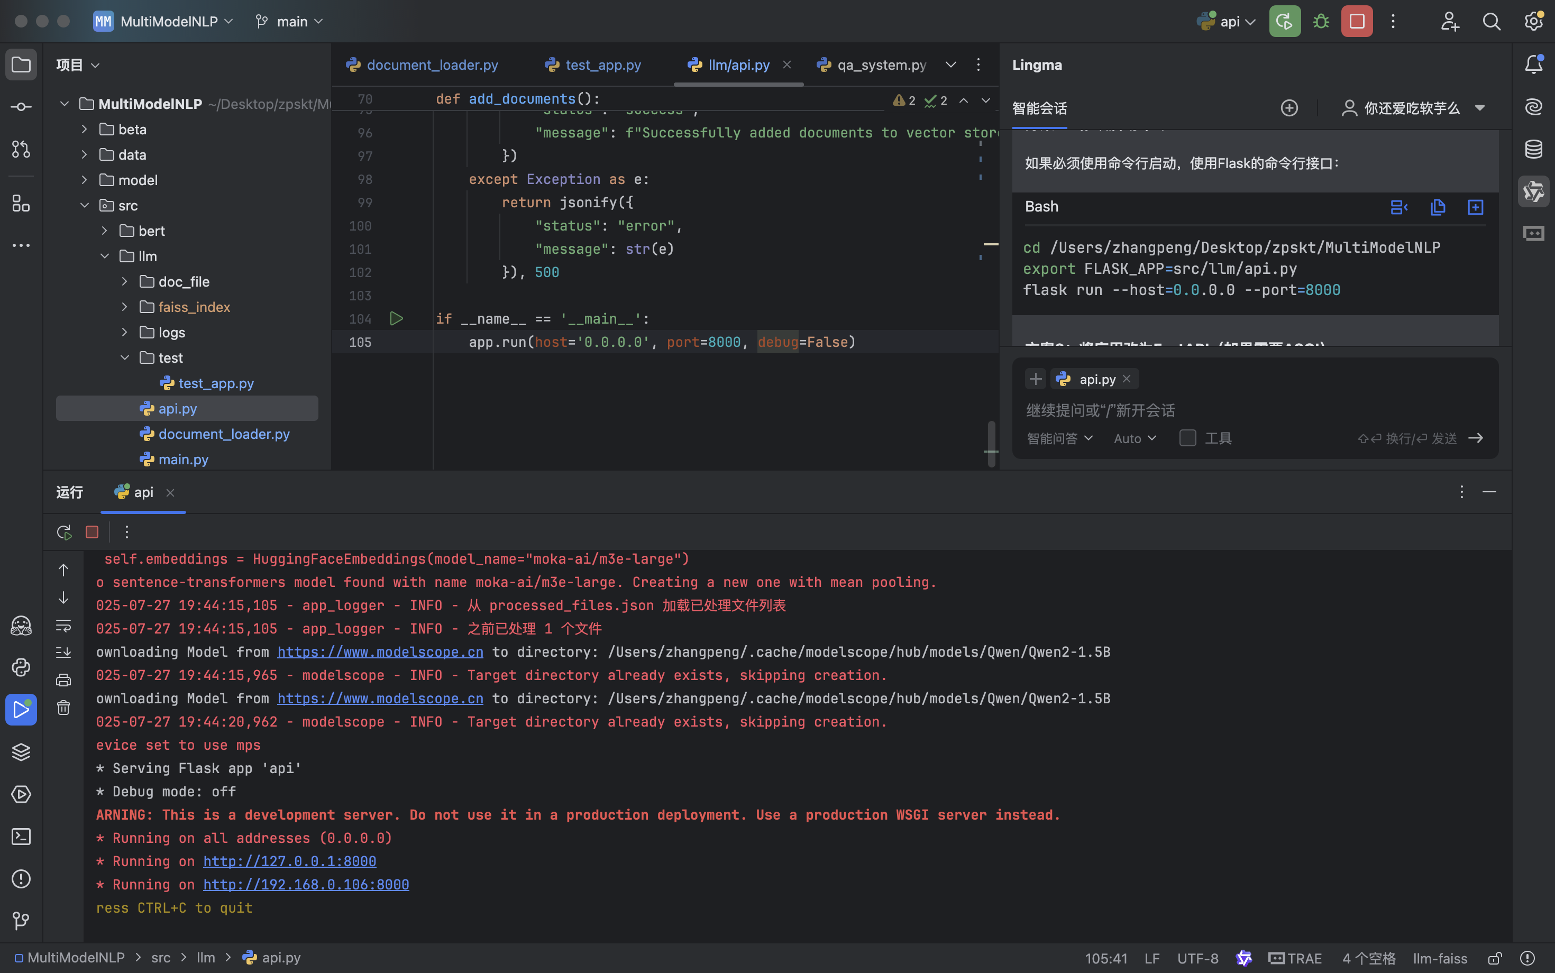Image resolution: width=1555 pixels, height=973 pixels.
Task: Toggle soft-wrap in Run console
Action: coord(63,626)
